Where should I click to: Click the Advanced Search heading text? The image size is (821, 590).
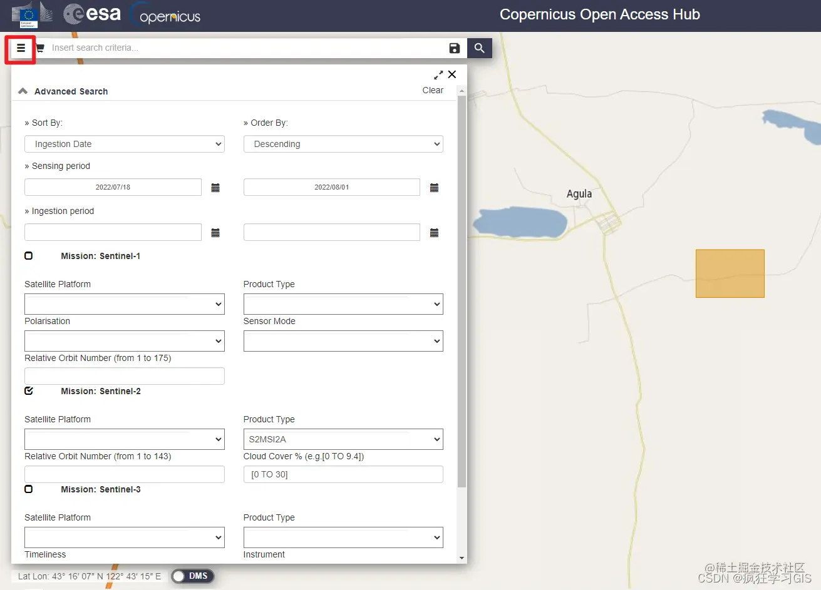tap(71, 91)
